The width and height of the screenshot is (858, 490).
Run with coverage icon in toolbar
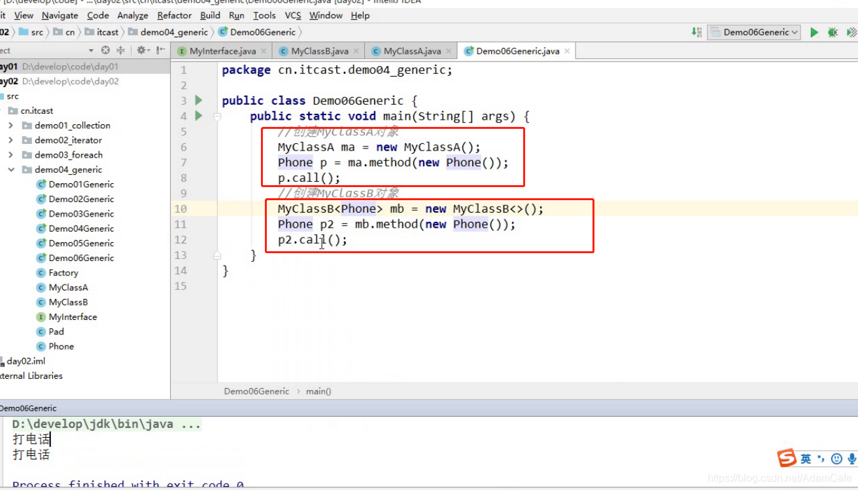pyautogui.click(x=852, y=32)
